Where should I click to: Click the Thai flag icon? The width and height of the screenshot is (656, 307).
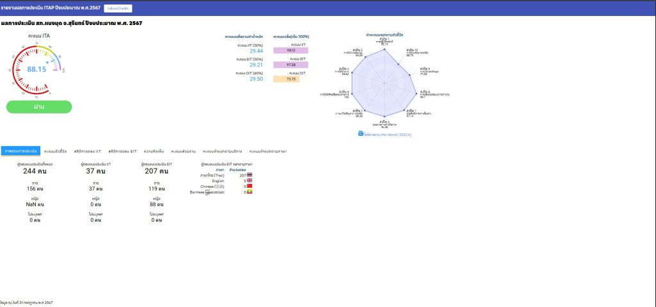pos(250,174)
